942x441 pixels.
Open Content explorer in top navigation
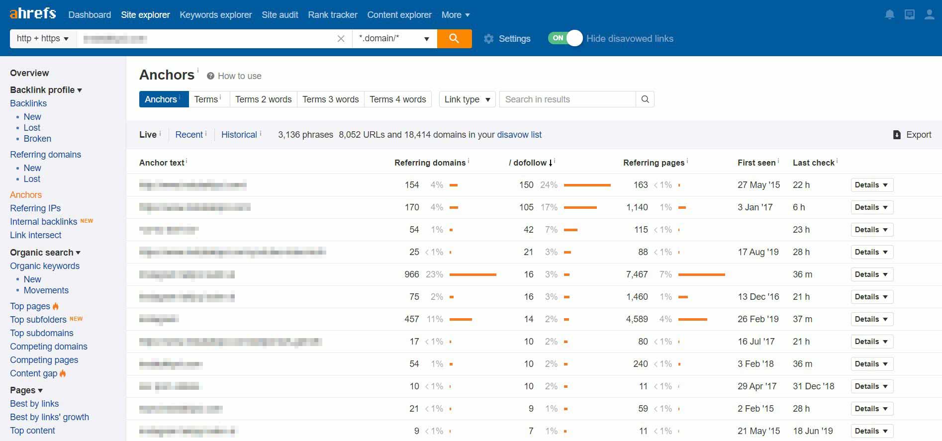click(399, 15)
